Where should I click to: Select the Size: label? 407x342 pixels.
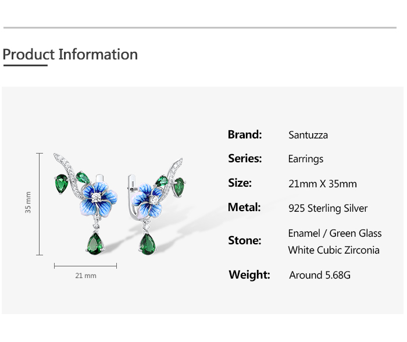240,183
